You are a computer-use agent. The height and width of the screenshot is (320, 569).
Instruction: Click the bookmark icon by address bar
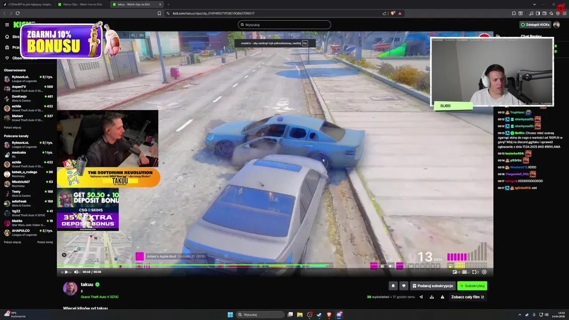click(159, 13)
